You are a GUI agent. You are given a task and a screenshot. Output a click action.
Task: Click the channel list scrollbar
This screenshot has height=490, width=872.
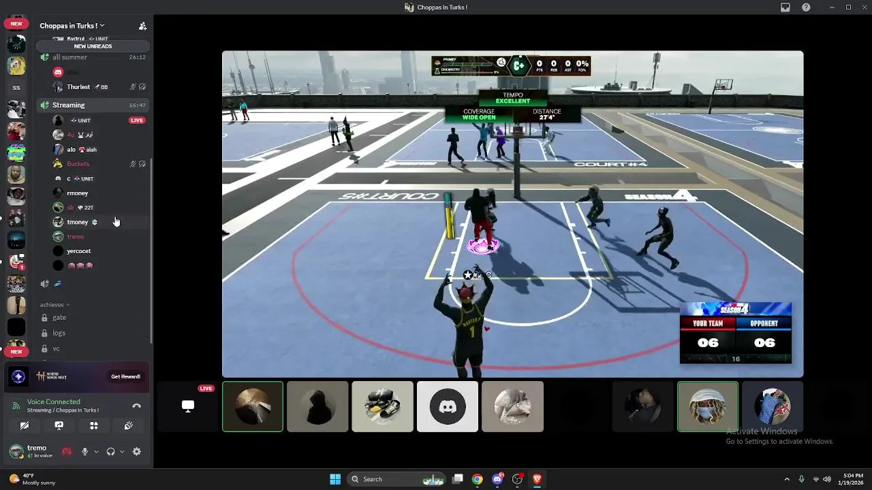[x=151, y=252]
